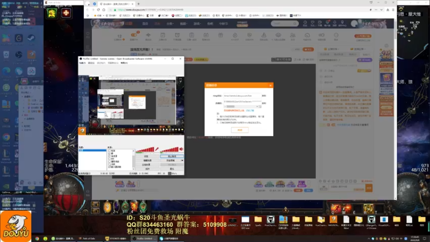Click Settings button in OBS
The width and height of the screenshot is (430, 242).
coord(147,156)
